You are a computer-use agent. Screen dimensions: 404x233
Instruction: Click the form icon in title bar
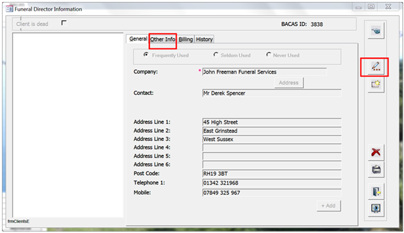click(x=10, y=9)
